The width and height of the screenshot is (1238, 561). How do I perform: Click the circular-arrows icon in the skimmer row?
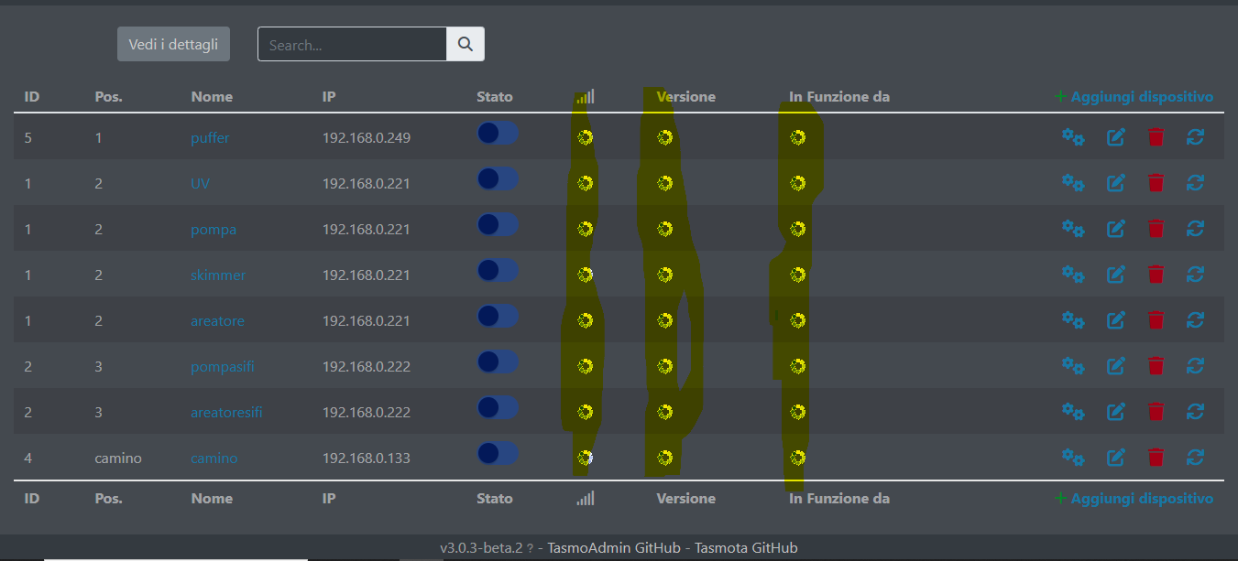1195,275
